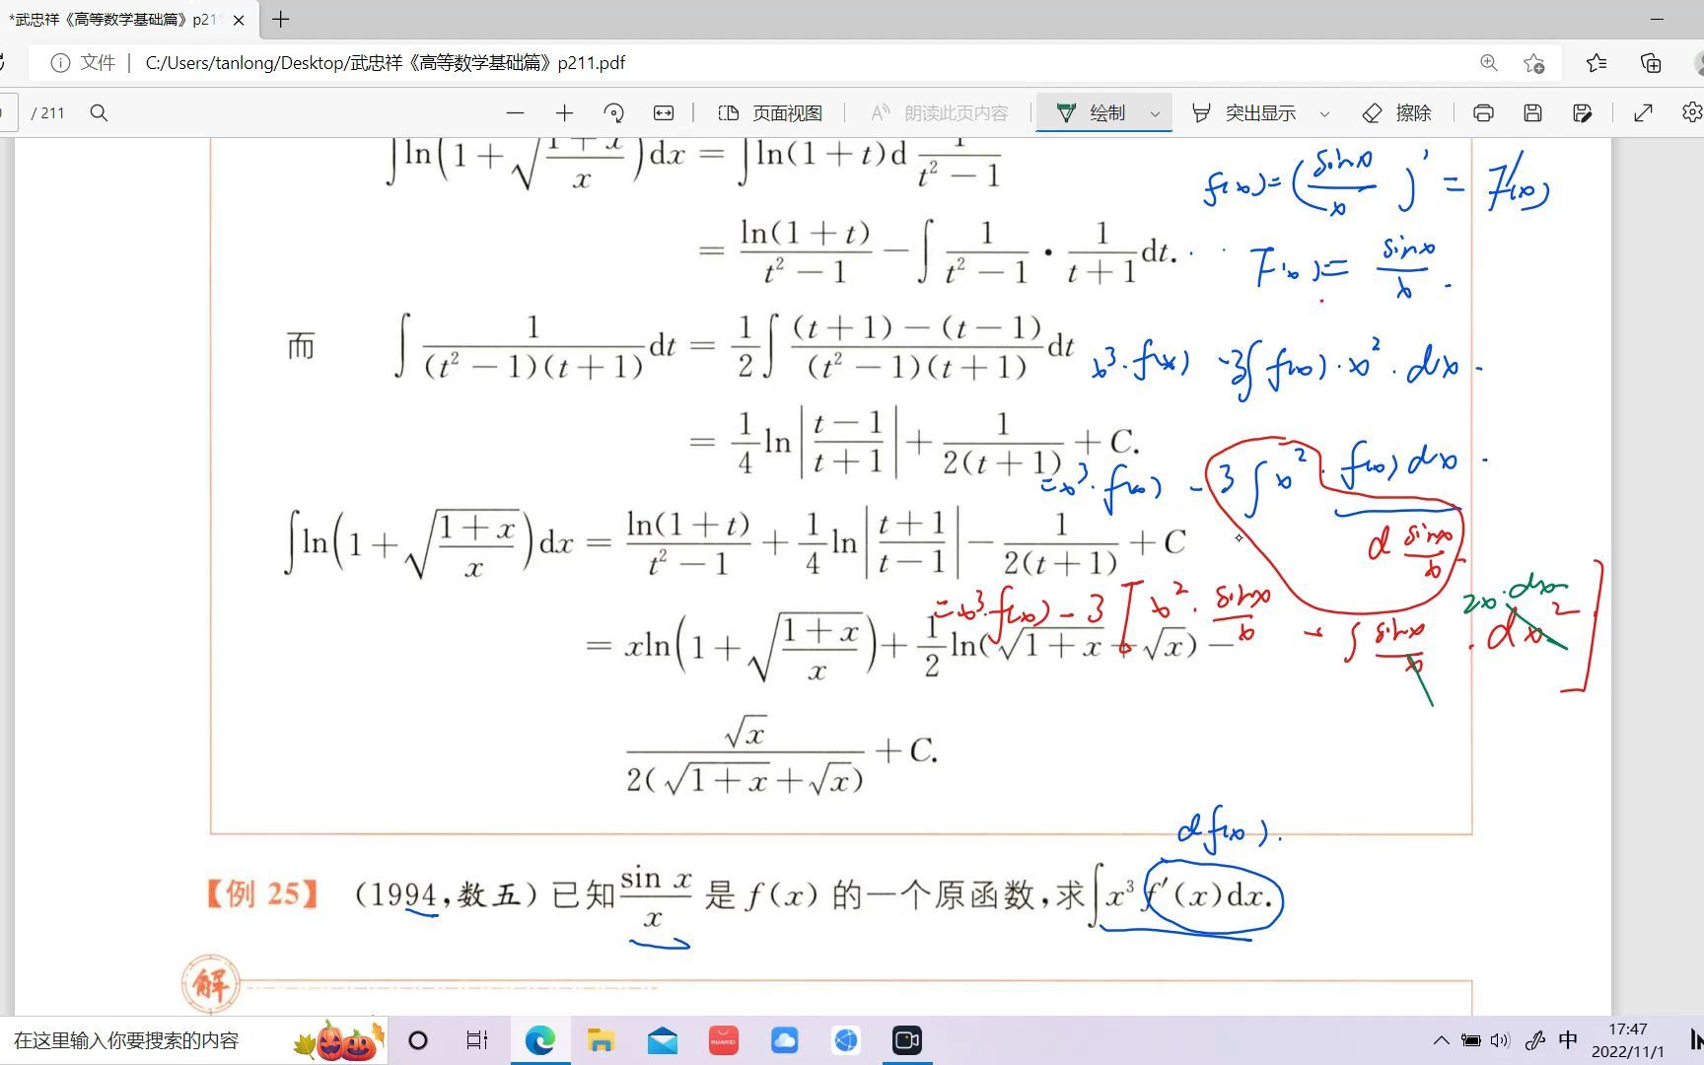This screenshot has width=1704, height=1065.
Task: Open the cloud app on taskbar
Action: (785, 1040)
